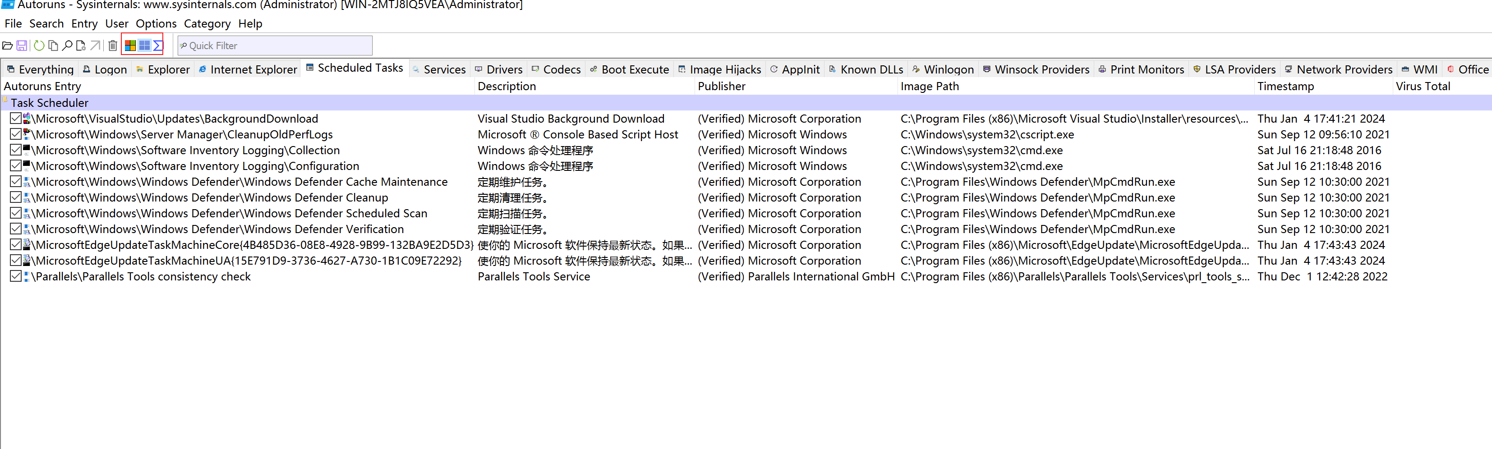Sort by Virus Total column header
The height and width of the screenshot is (449, 1492).
click(1442, 86)
